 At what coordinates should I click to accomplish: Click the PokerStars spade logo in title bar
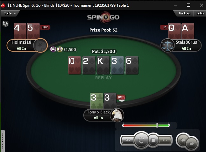coord(3,5)
